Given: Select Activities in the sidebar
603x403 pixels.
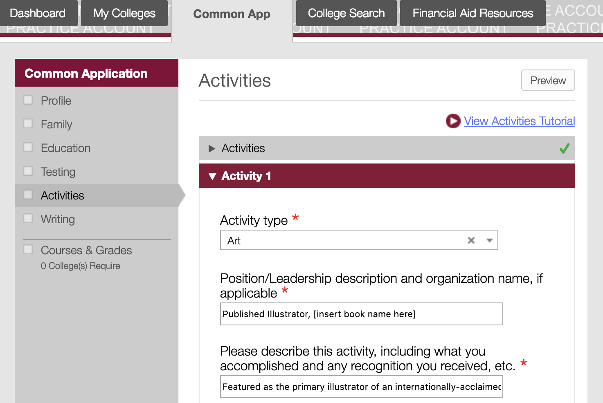Looking at the screenshot, I should pos(62,195).
